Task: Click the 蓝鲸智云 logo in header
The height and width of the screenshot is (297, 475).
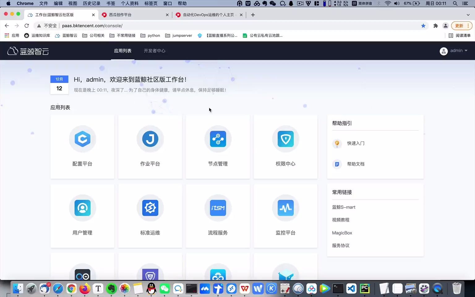Action: (28, 51)
